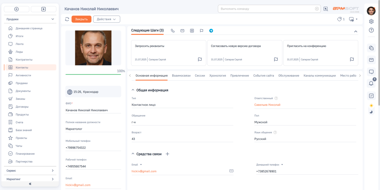Click the Telegram icon in Следующие Шаги
Screen dimensions: 380x190
[211, 31]
